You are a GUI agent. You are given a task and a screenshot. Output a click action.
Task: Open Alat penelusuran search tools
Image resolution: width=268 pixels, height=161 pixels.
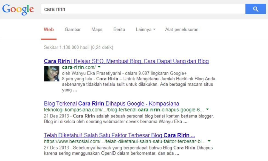click(182, 29)
